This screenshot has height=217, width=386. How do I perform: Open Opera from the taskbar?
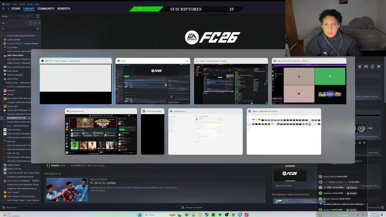(200, 215)
